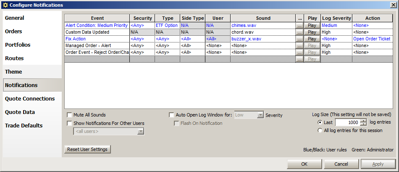The width and height of the screenshot is (399, 172).
Task: Click the Security column header
Action: click(142, 18)
